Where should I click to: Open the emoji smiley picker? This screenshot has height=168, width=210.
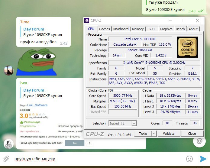189,159
